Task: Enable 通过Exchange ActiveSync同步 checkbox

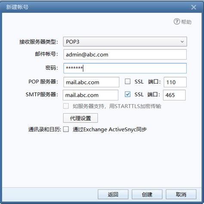Action: click(66, 129)
